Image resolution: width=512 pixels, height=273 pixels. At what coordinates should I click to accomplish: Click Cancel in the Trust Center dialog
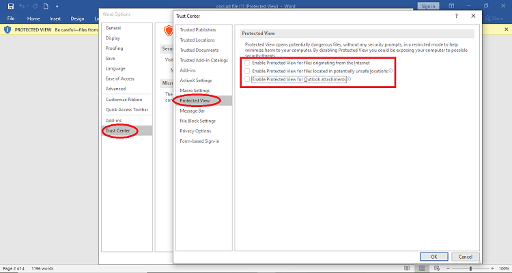[466, 257]
